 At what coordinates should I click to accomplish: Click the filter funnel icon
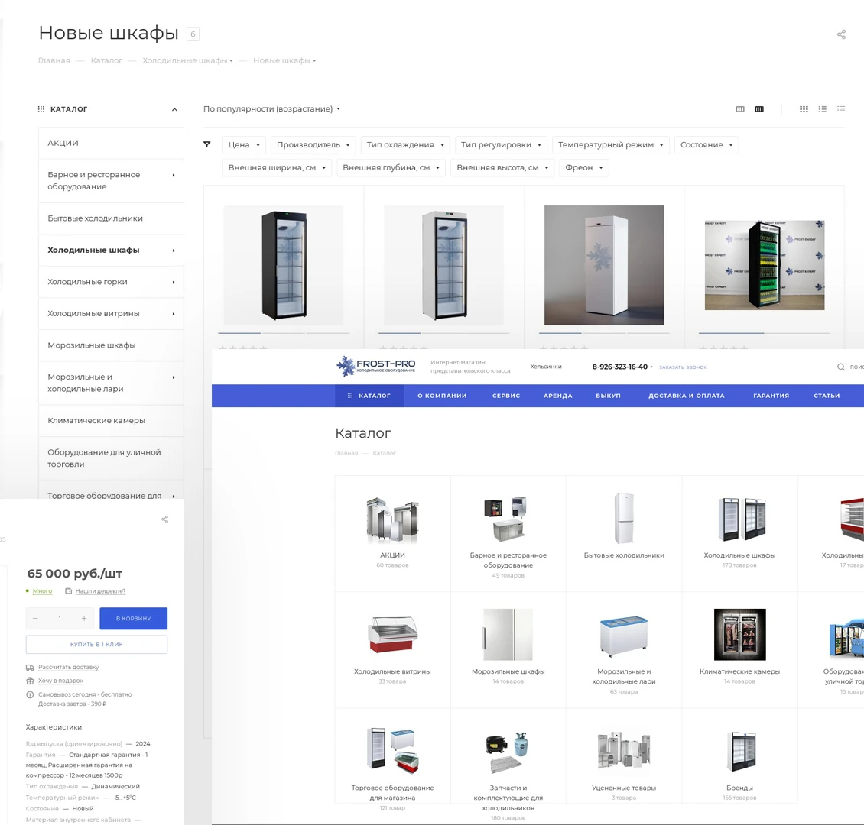click(207, 144)
